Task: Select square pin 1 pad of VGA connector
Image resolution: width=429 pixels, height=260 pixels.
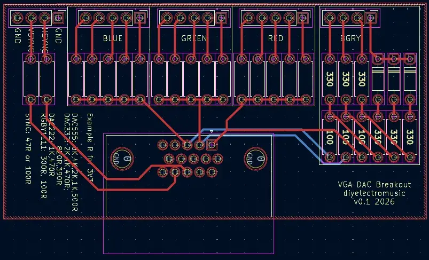Action: [212, 145]
